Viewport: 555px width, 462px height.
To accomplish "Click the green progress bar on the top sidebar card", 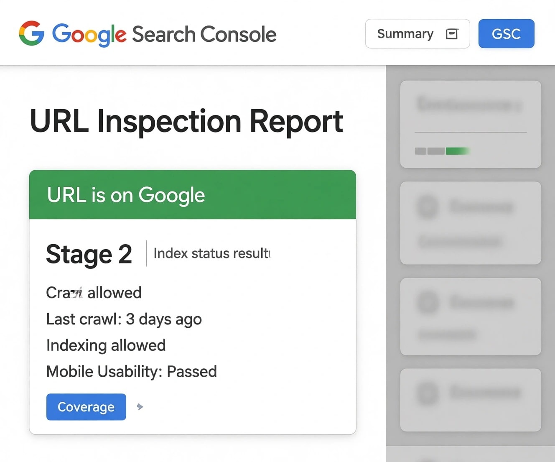I will tap(457, 151).
